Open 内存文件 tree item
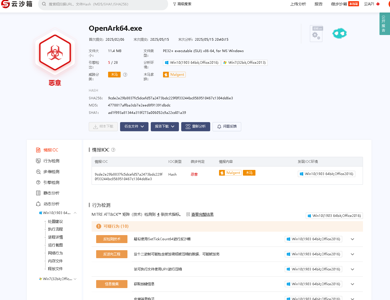 point(55,261)
